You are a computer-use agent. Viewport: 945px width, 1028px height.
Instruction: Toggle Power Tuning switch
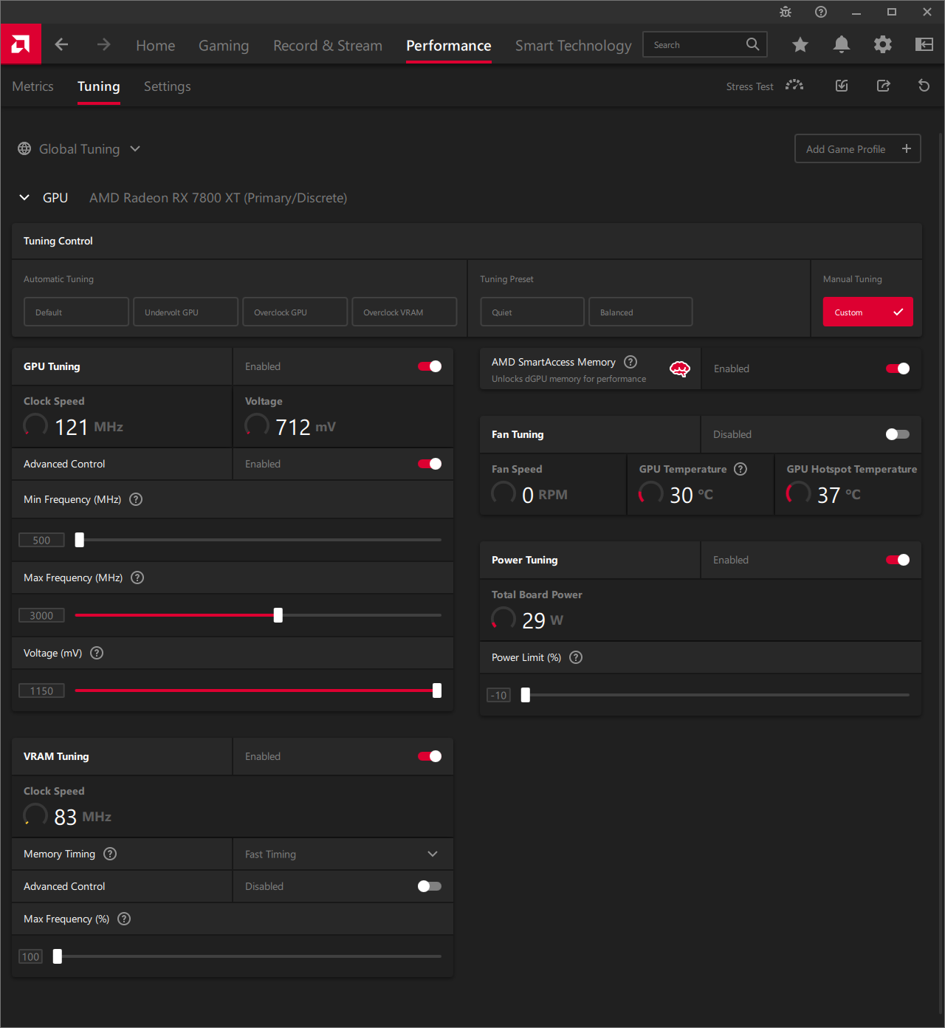[x=898, y=560]
